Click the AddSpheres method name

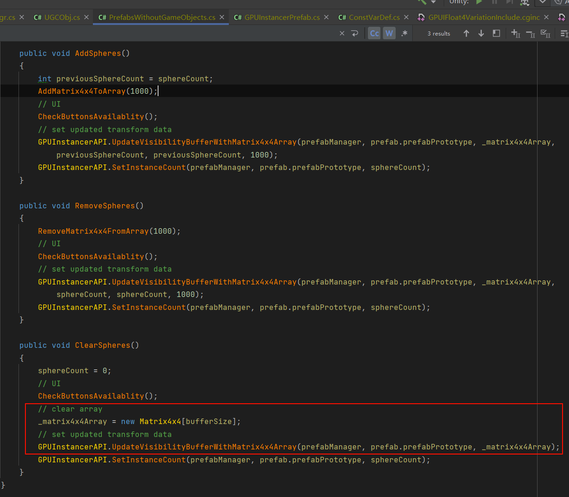pos(98,53)
